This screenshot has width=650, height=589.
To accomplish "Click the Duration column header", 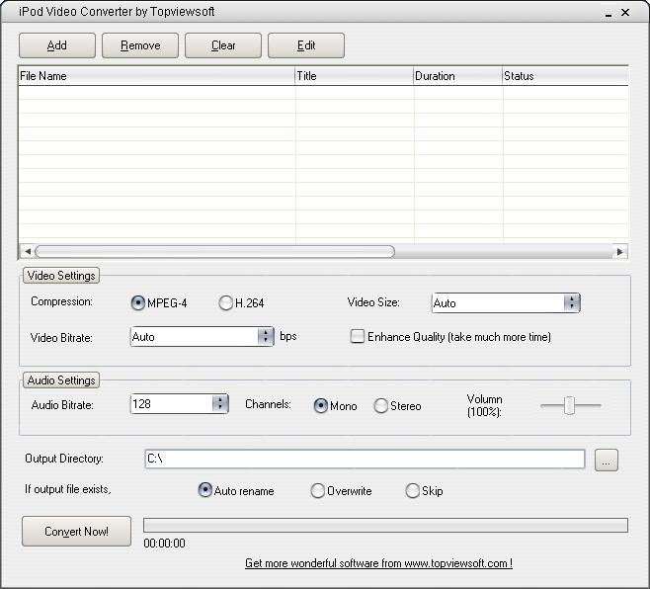I will (457, 76).
